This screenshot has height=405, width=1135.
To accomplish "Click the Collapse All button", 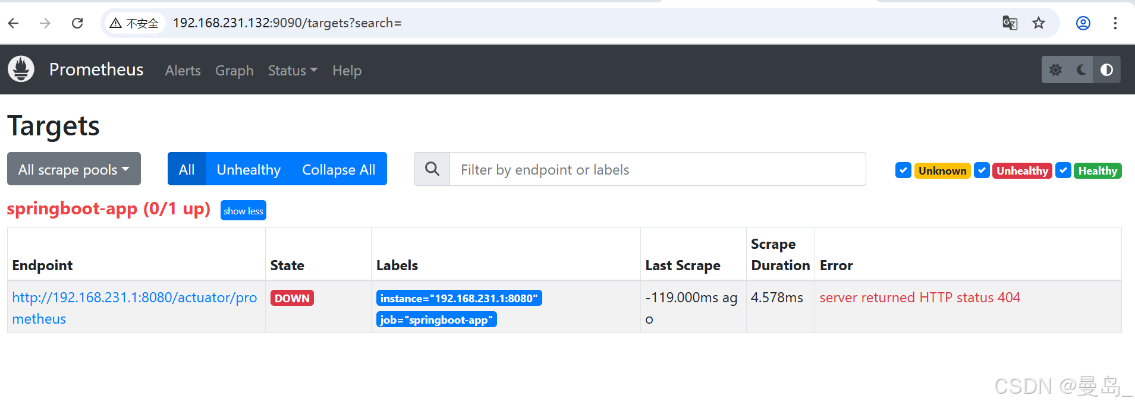I will [x=339, y=169].
